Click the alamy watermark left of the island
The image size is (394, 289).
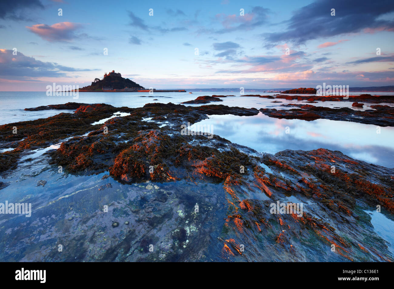[x=62, y=91]
